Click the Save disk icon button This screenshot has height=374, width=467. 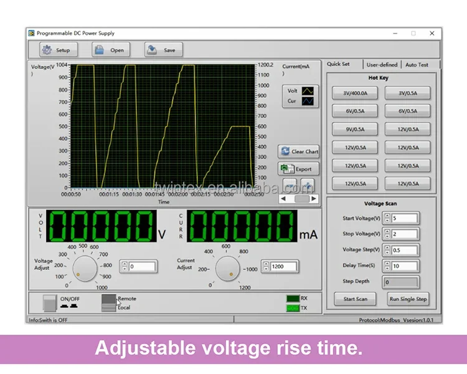tap(164, 50)
